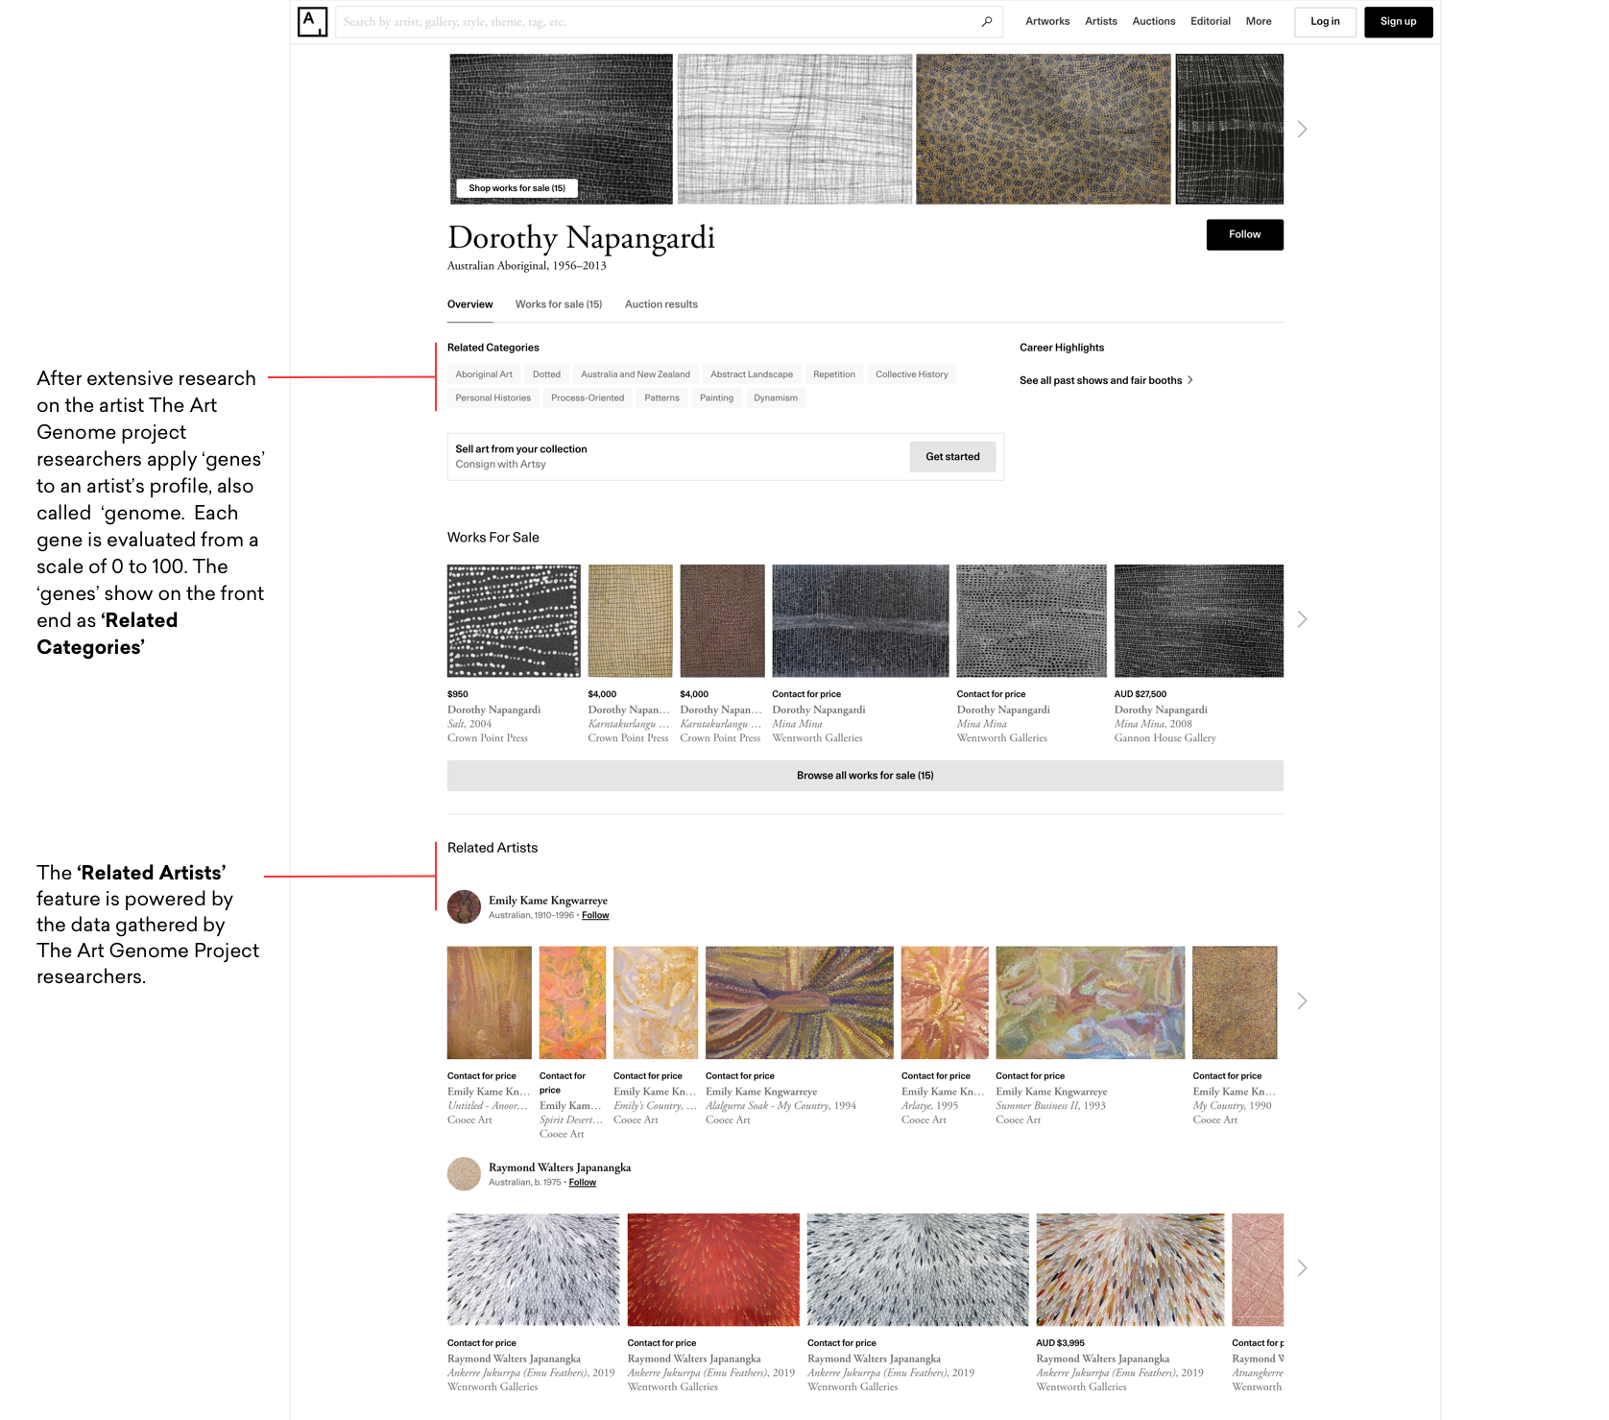
Task: Open Raymond Walters Japanangka artist name link
Action: coord(560,1167)
